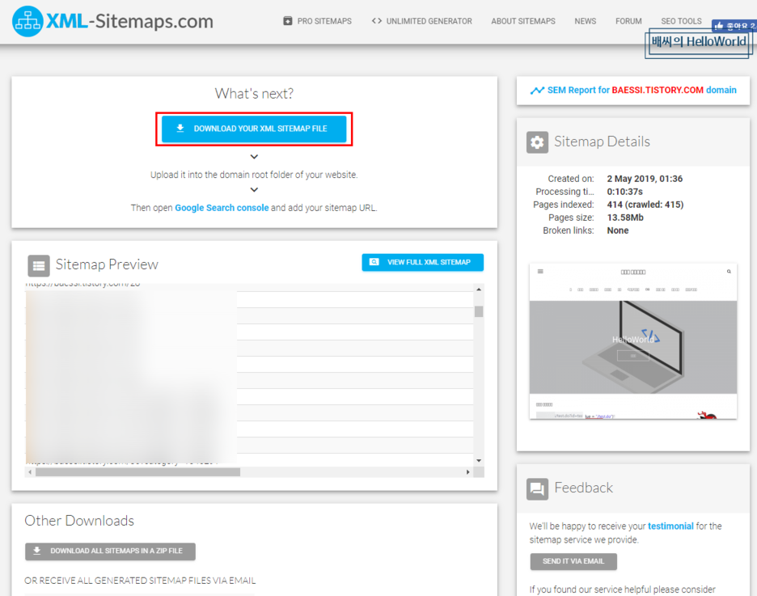Click the 'Other Downloads' heading
Image resolution: width=757 pixels, height=596 pixels.
[x=79, y=521]
